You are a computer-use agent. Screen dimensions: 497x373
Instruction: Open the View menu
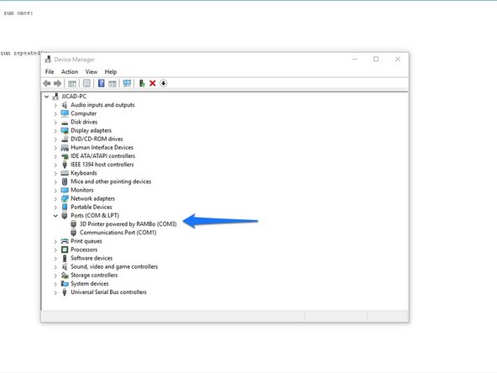click(92, 71)
